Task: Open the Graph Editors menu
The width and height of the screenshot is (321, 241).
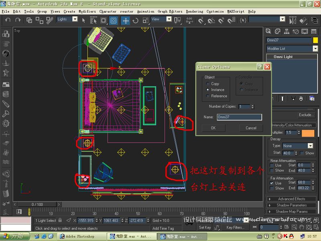Action: (170, 12)
